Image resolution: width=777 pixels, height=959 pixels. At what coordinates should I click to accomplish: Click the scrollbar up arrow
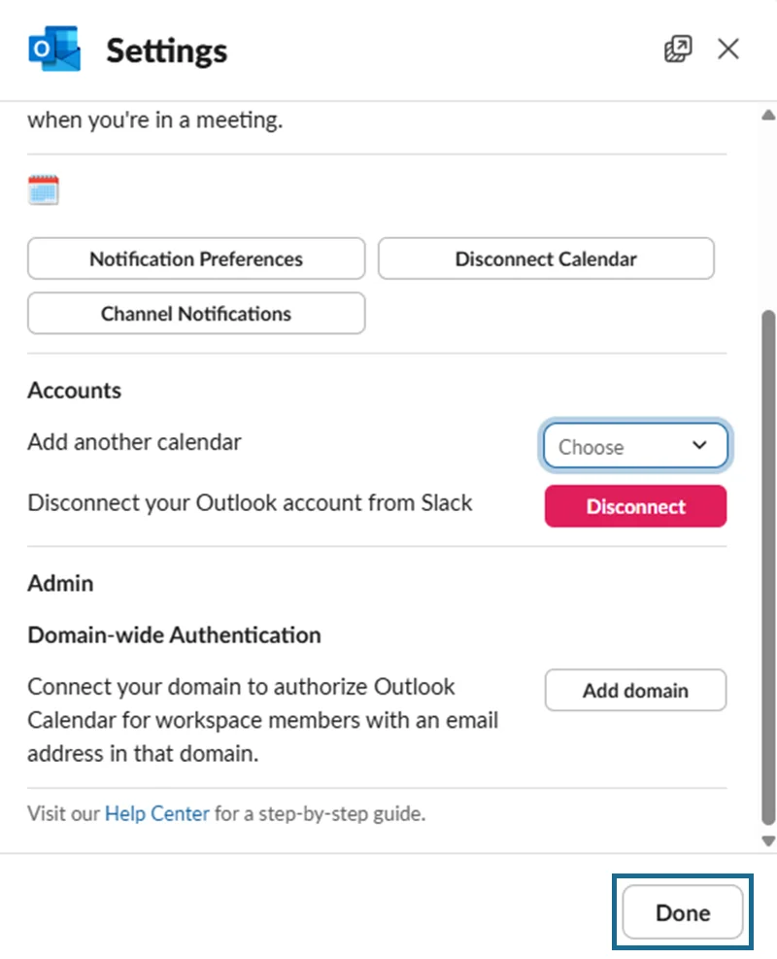768,115
